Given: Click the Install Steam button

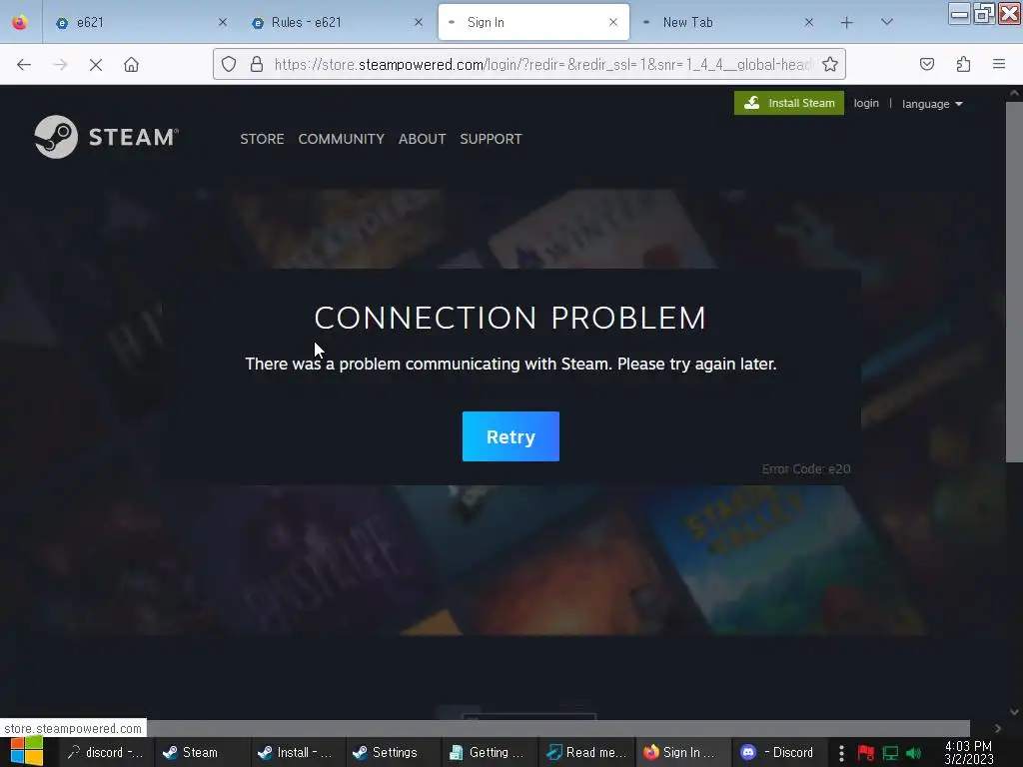Looking at the screenshot, I should [x=789, y=103].
